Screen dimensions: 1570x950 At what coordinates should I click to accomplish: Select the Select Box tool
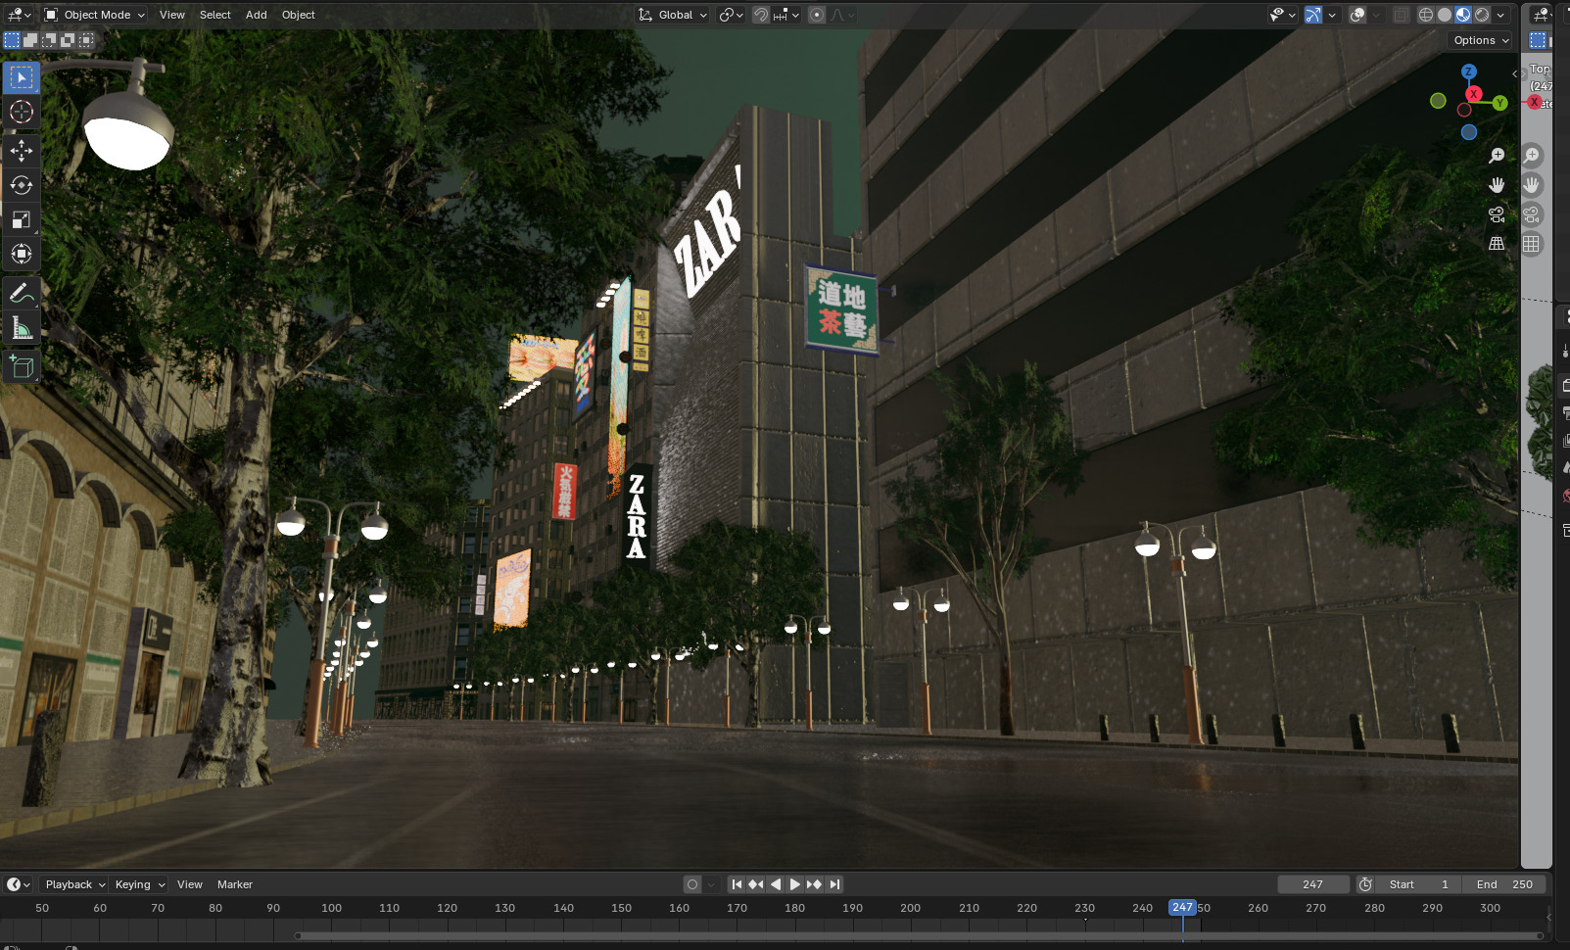[x=22, y=77]
